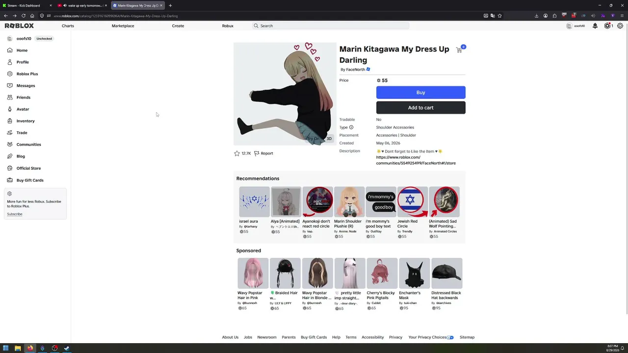
Task: Click the Subscribe link for Roblox Plus
Action: click(x=15, y=214)
